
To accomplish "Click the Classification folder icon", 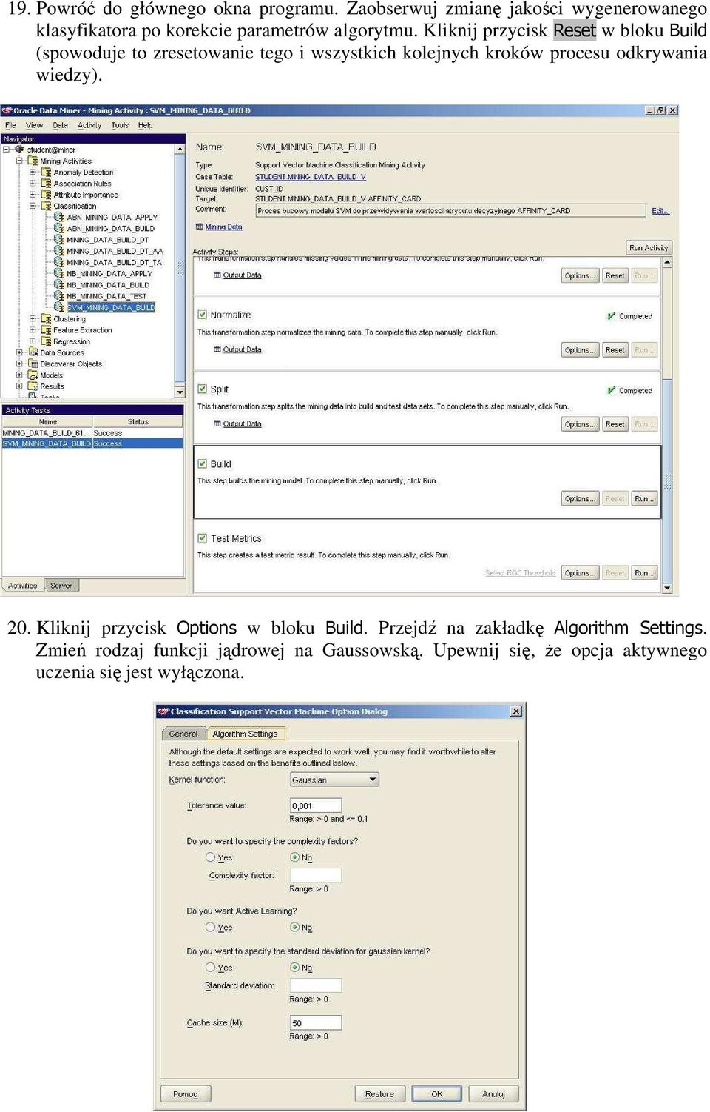I will pyautogui.click(x=46, y=206).
